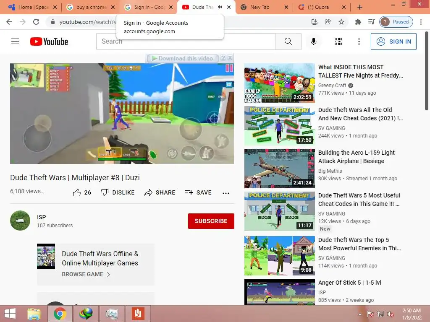The image size is (430, 322).
Task: Go back with browser back arrow
Action: click(x=9, y=22)
